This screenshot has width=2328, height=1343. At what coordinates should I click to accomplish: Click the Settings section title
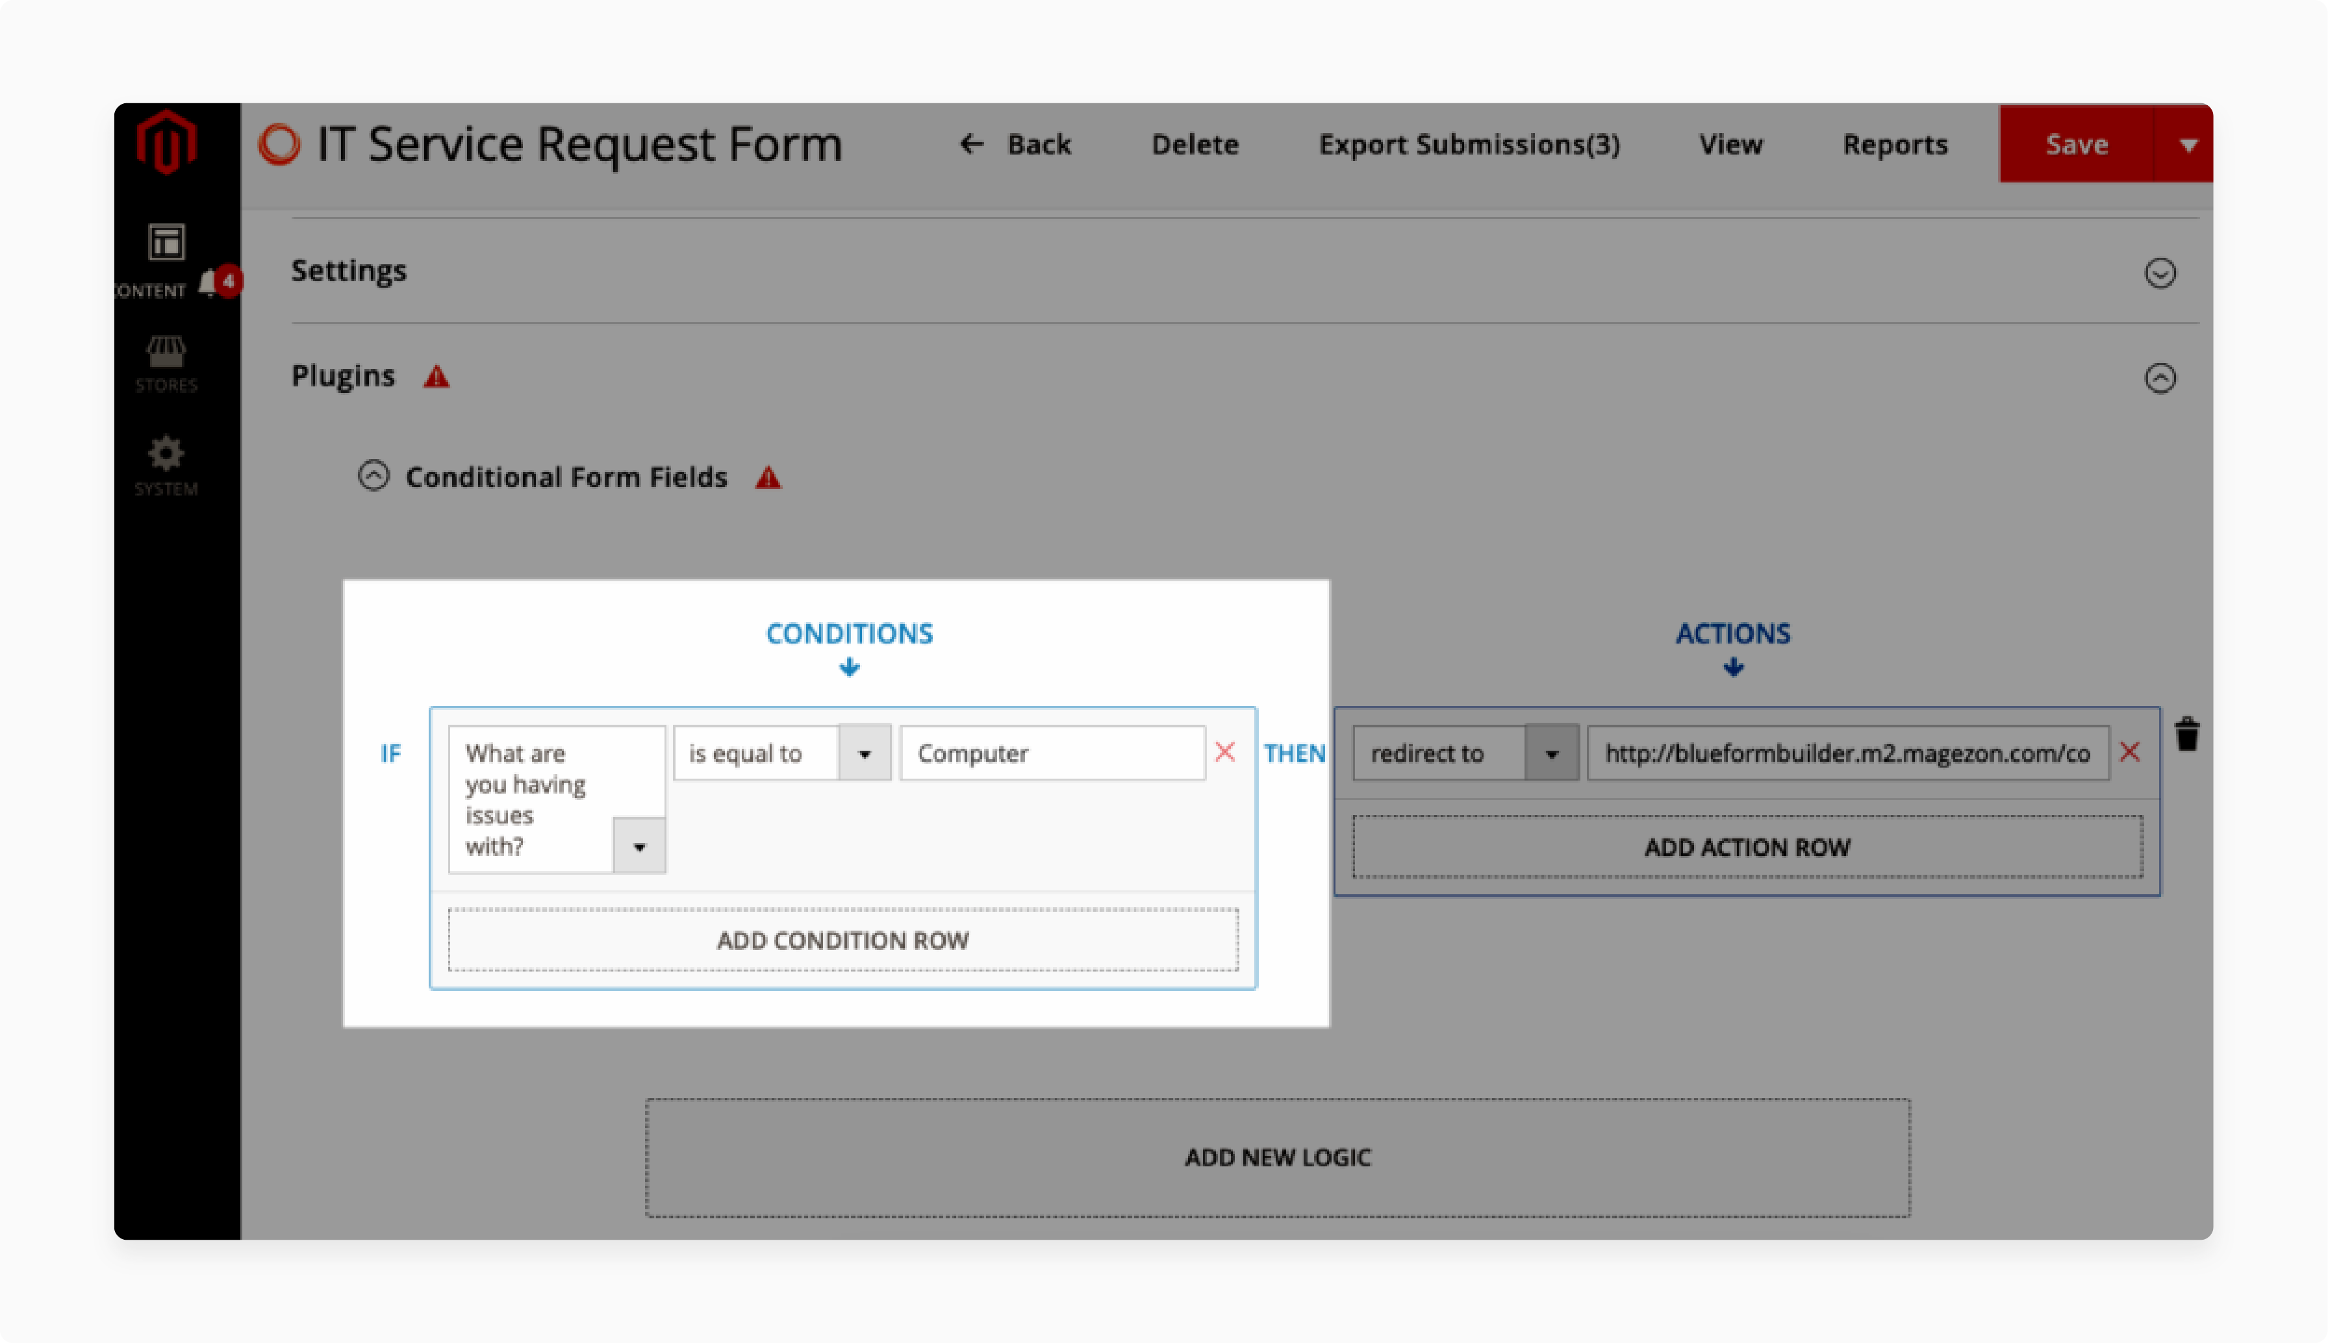349,271
